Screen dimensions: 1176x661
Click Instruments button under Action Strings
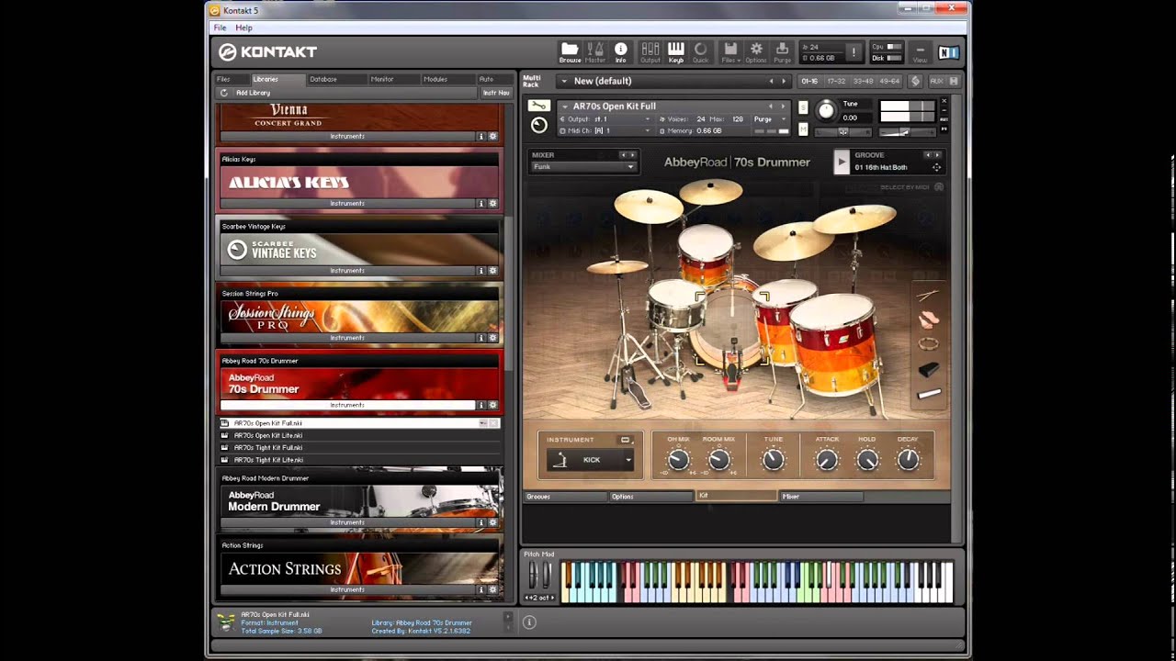(x=347, y=589)
